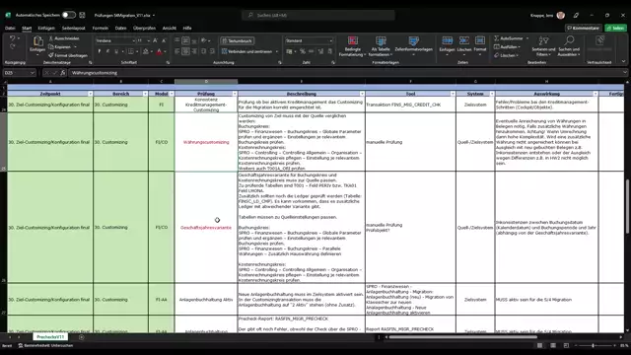The width and height of the screenshot is (631, 355).
Task: Toggle middle vertical alignment
Action: (185, 40)
